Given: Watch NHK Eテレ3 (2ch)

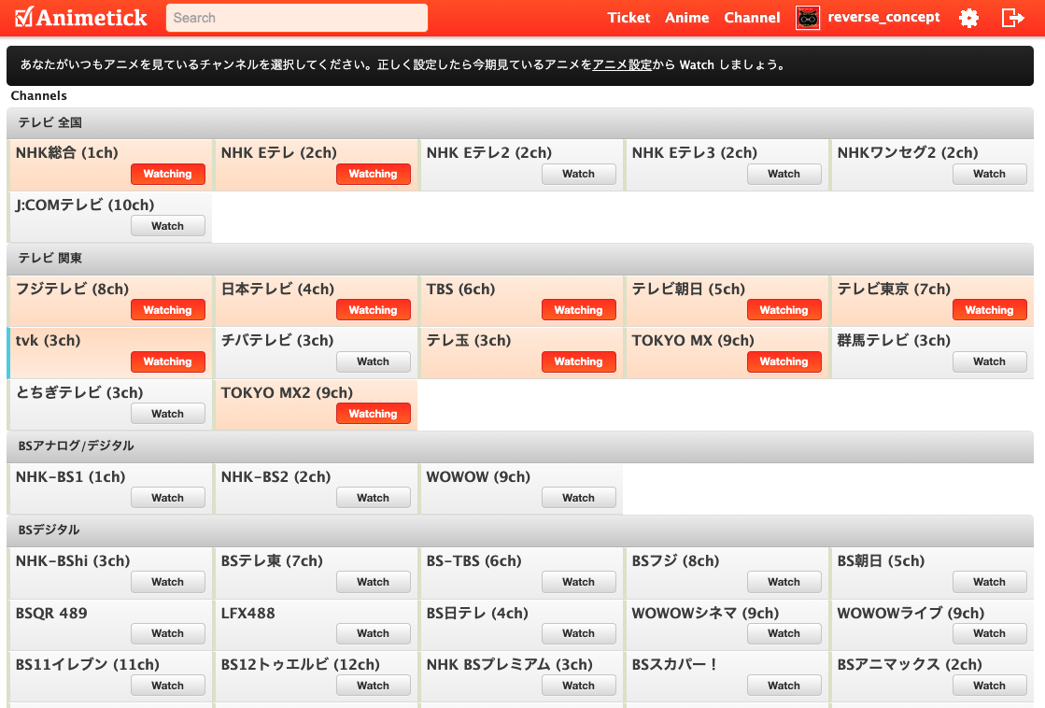Looking at the screenshot, I should [x=784, y=174].
